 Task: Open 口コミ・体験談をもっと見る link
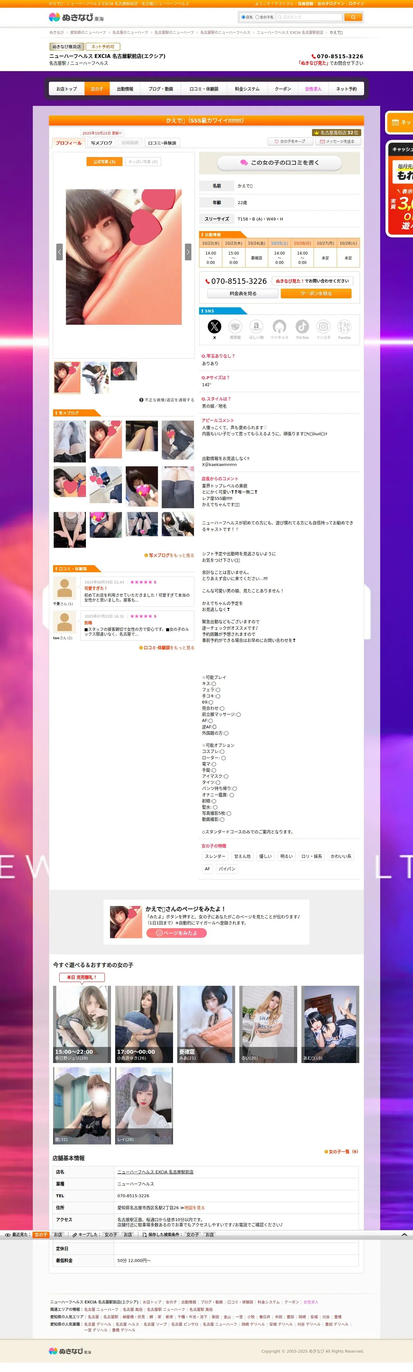point(167,648)
